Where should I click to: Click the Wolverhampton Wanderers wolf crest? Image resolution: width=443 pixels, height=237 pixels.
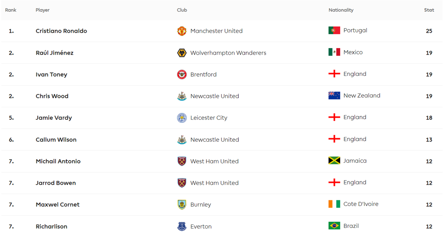[182, 53]
